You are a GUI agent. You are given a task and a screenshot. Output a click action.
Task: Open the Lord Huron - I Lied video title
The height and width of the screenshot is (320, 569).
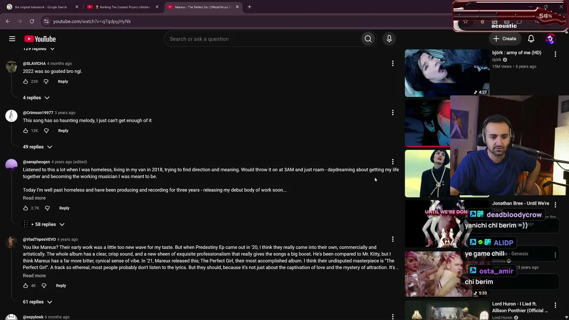click(520, 307)
